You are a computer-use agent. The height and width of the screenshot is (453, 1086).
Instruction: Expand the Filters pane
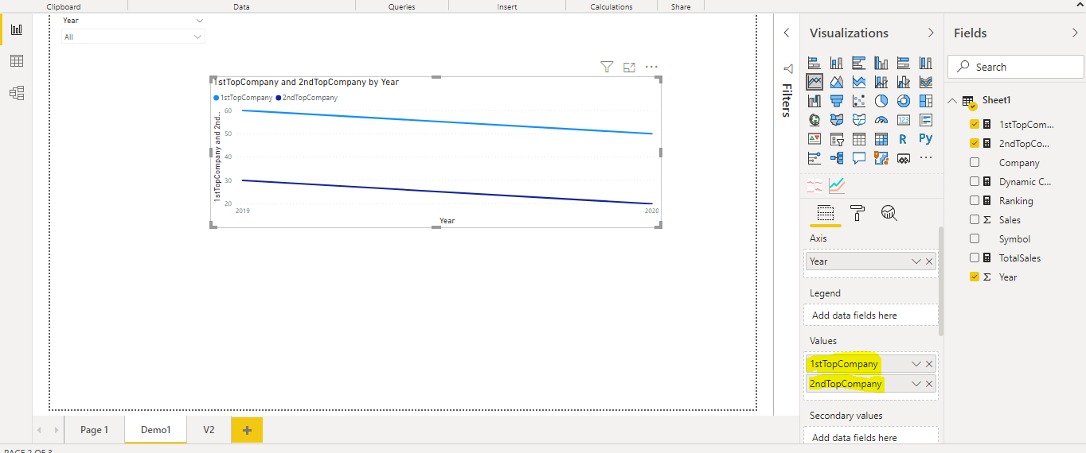[787, 33]
